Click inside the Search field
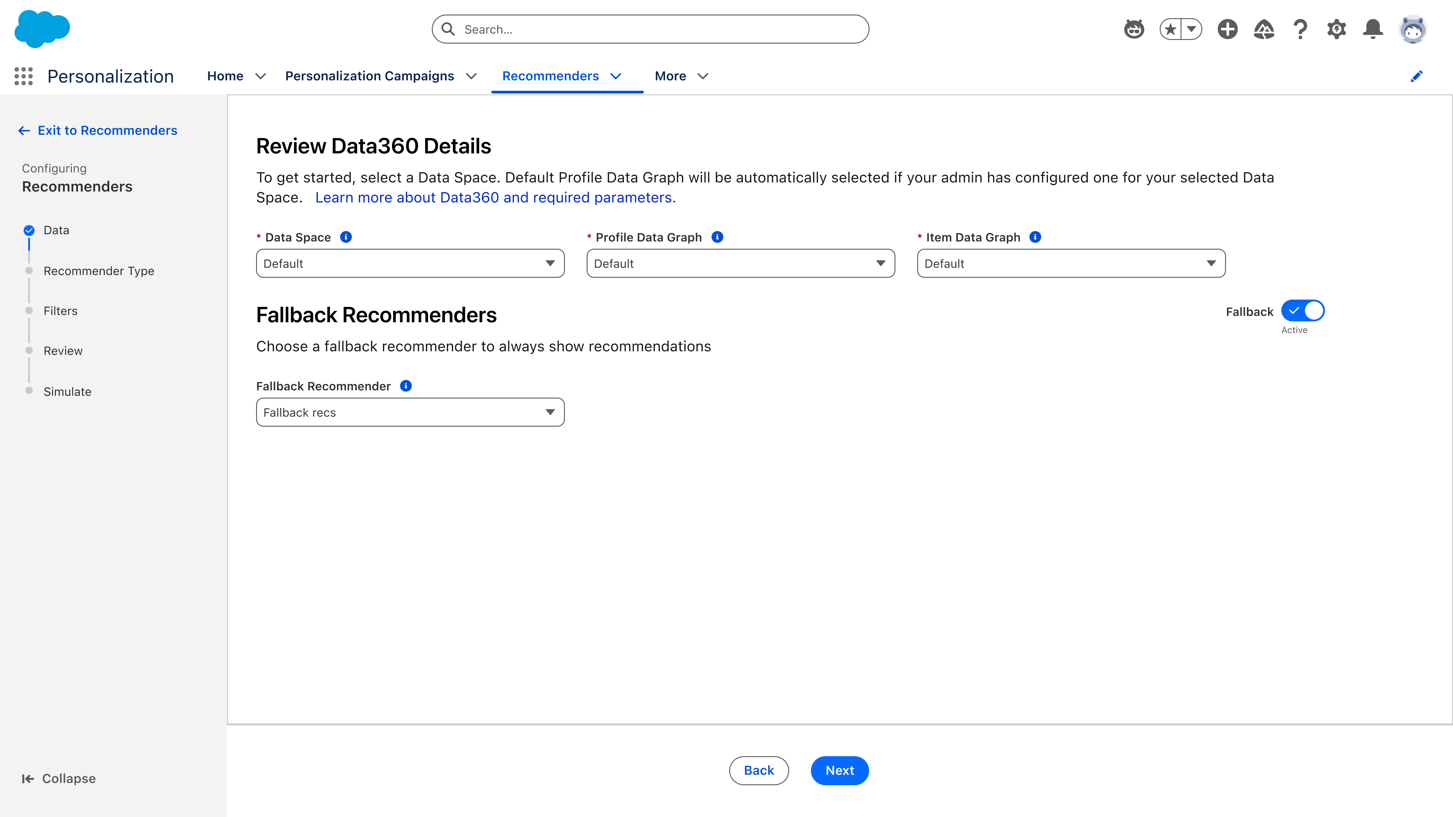The height and width of the screenshot is (817, 1453). click(650, 29)
